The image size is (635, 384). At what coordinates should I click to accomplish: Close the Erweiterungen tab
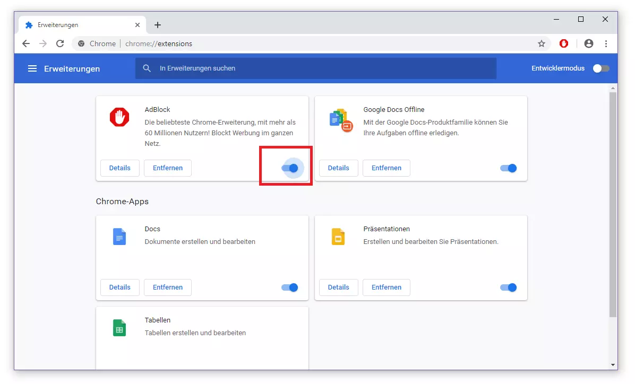click(x=138, y=25)
